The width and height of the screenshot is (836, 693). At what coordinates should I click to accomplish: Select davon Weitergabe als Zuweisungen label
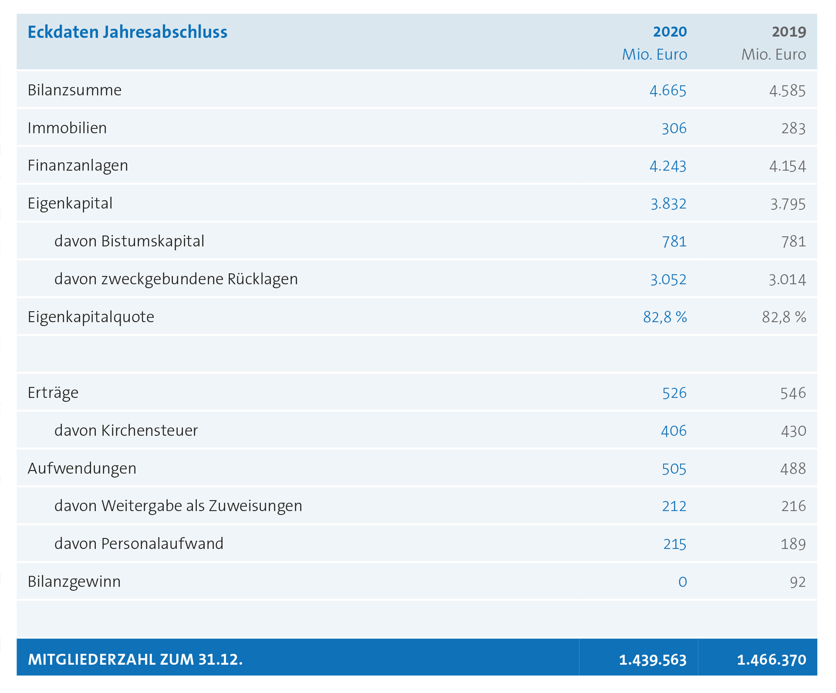178,506
